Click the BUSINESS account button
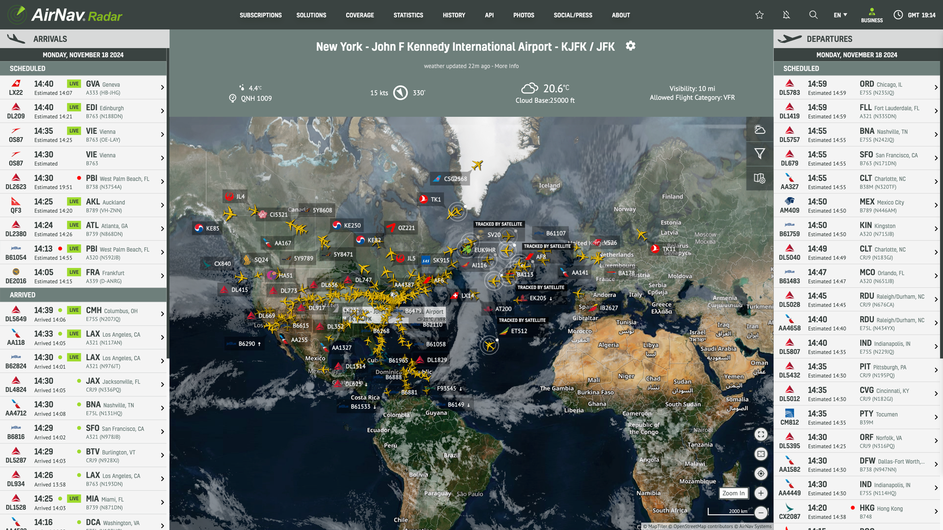 tap(872, 15)
